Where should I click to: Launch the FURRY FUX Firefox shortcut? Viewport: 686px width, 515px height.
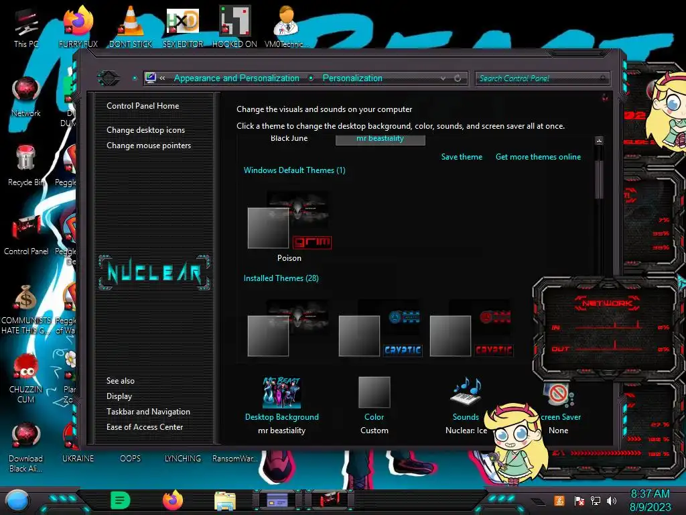[78, 27]
